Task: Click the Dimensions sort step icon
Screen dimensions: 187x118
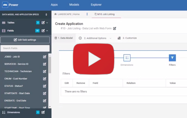Action: (127, 58)
